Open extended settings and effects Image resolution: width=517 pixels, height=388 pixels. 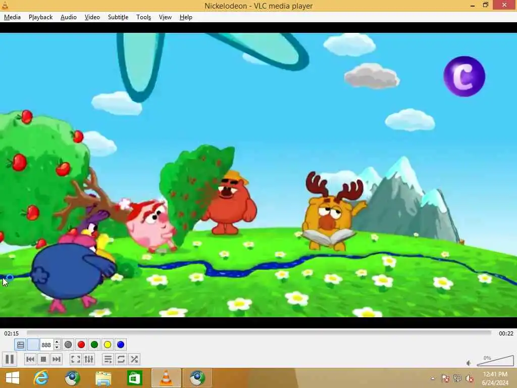tap(89, 359)
